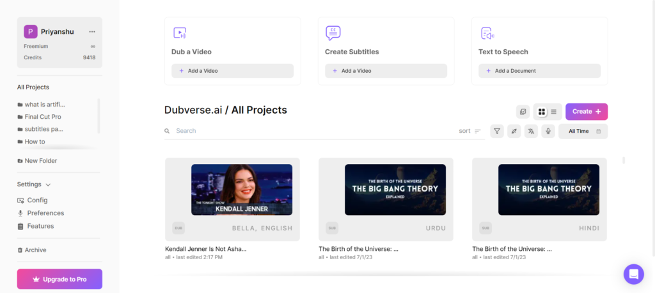Create a New Folder
Viewport: 655px width, 293px height.
[x=37, y=161]
